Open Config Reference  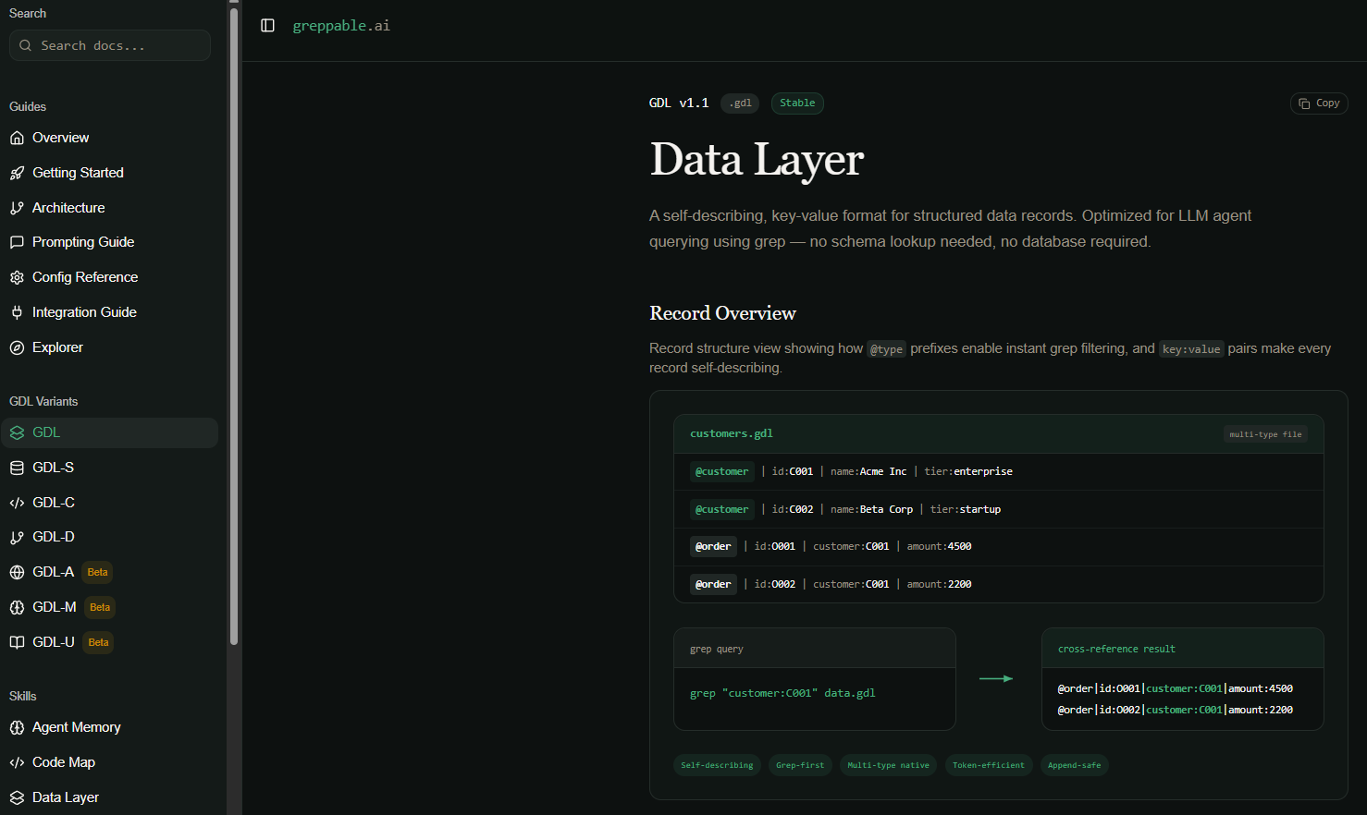point(110,277)
